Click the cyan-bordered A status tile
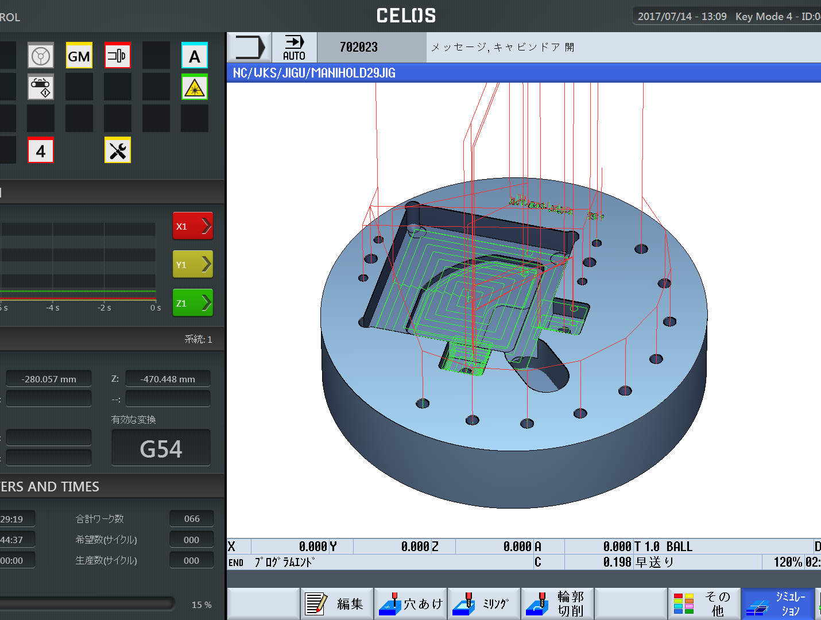821x620 pixels. coord(195,56)
